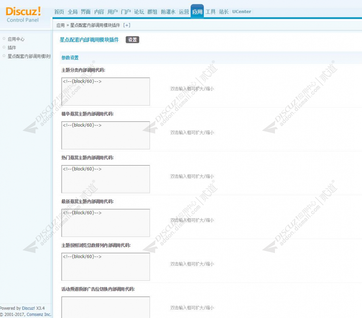The width and height of the screenshot is (362, 318).
Task: Go to the 群组 tab
Action: [152, 12]
